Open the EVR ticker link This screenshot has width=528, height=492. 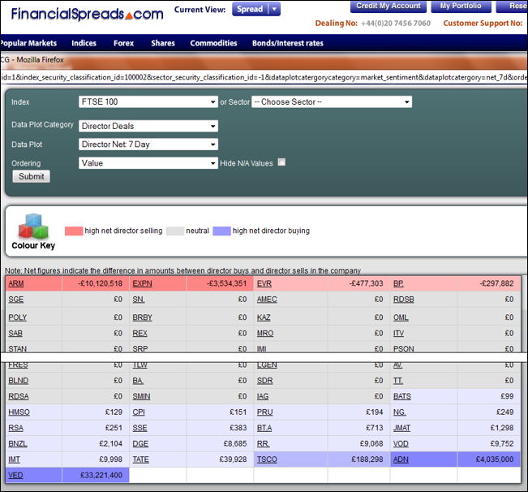(264, 283)
